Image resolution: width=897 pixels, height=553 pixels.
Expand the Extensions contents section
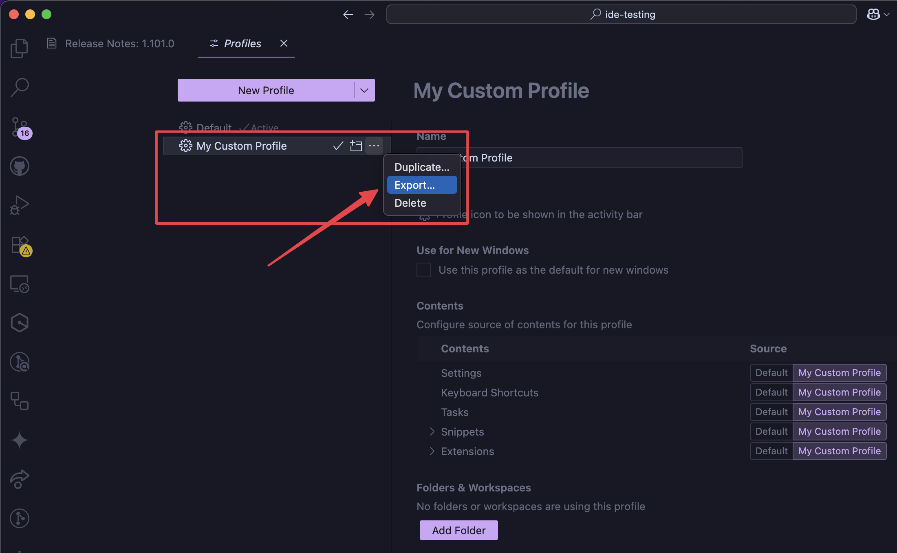click(x=432, y=451)
